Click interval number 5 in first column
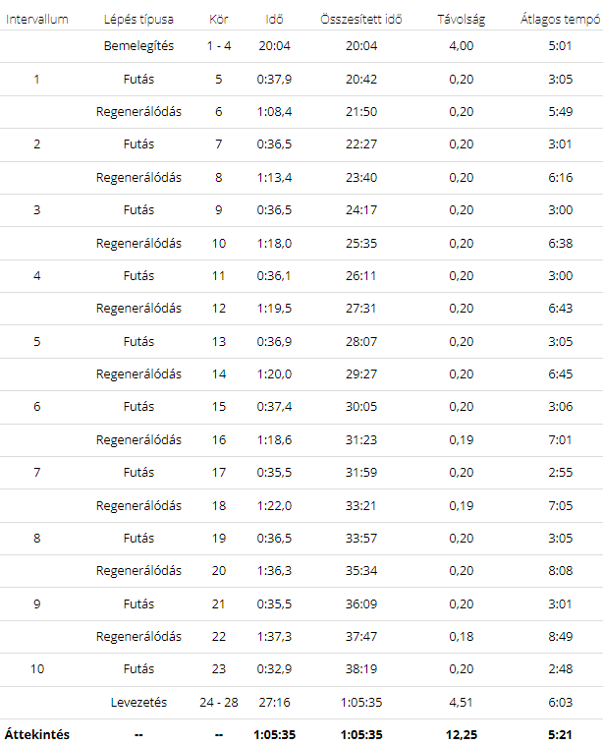 click(37, 342)
